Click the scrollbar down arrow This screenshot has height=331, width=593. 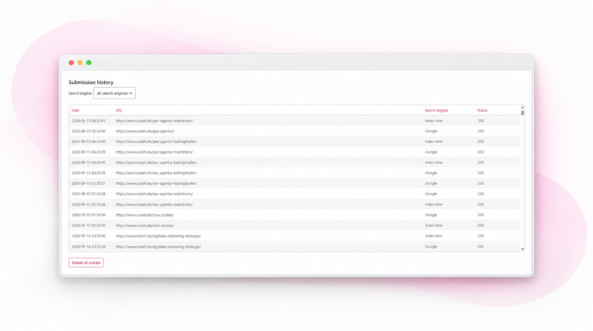pos(522,249)
